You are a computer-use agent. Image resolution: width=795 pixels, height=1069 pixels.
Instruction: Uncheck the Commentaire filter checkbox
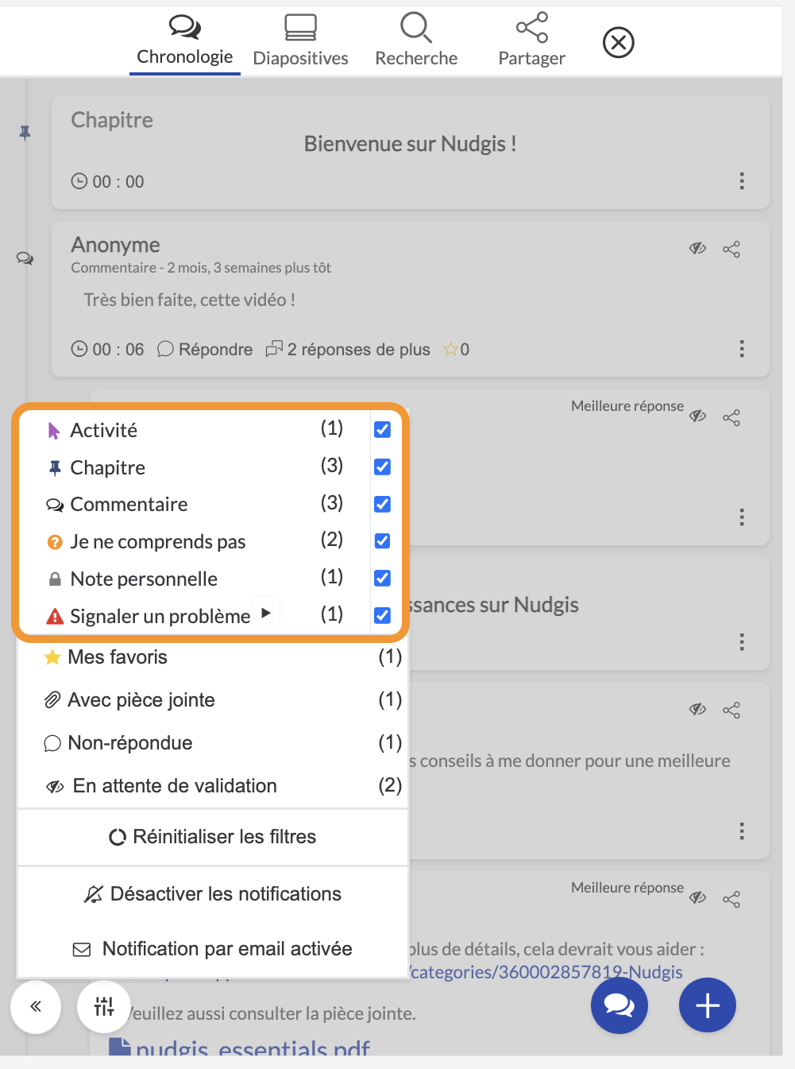tap(382, 504)
